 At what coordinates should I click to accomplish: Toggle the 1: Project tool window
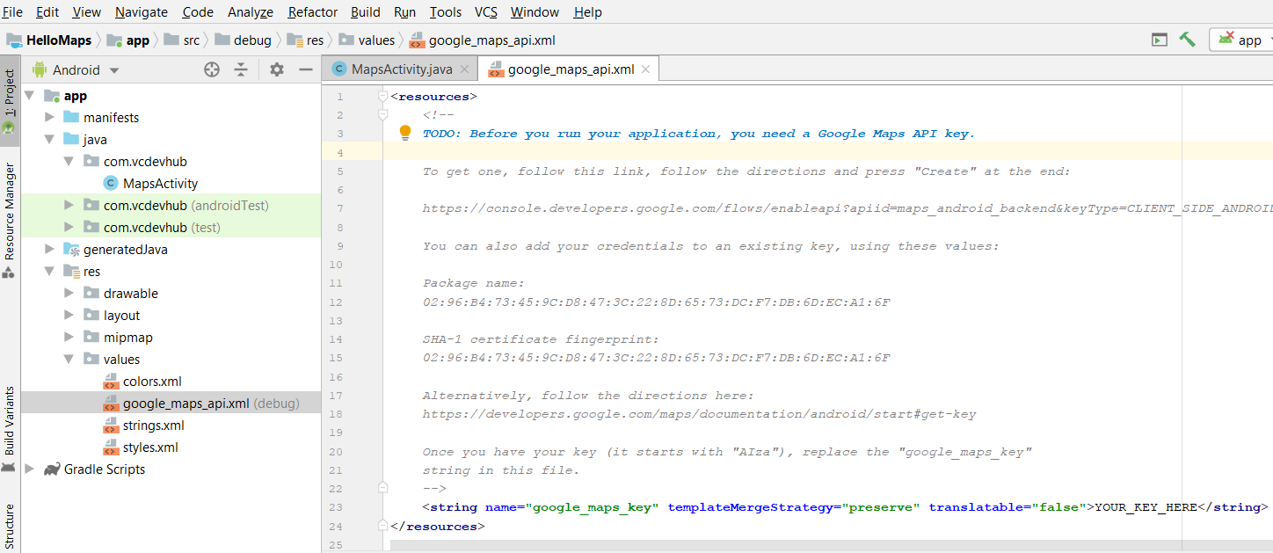[x=10, y=99]
